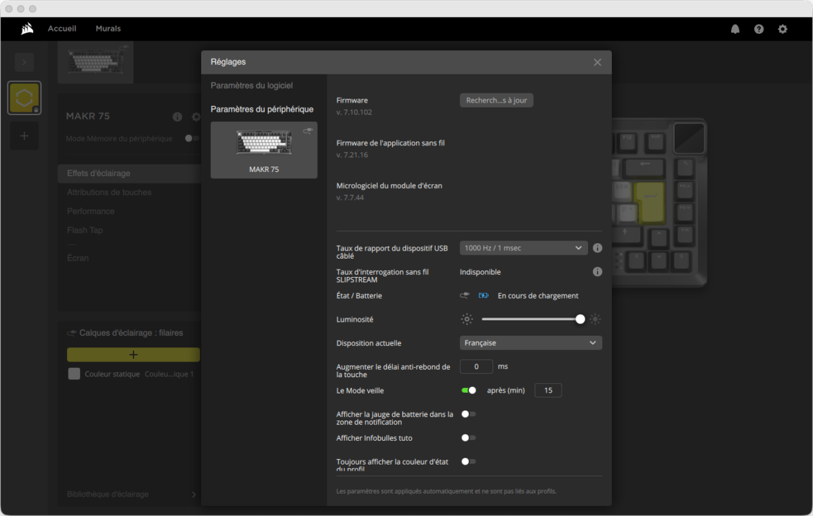Click the help question mark icon
The height and width of the screenshot is (516, 813).
(x=759, y=29)
